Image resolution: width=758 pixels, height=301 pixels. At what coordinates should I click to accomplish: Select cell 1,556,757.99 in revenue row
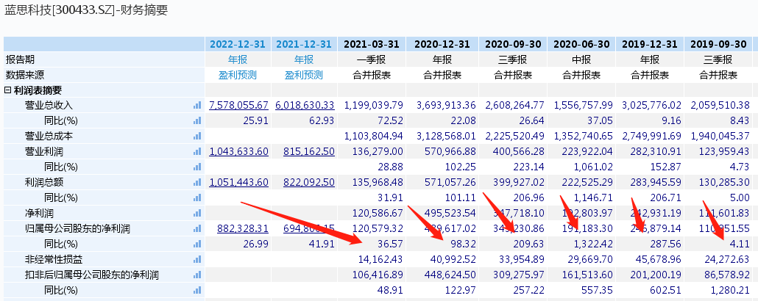click(x=583, y=105)
